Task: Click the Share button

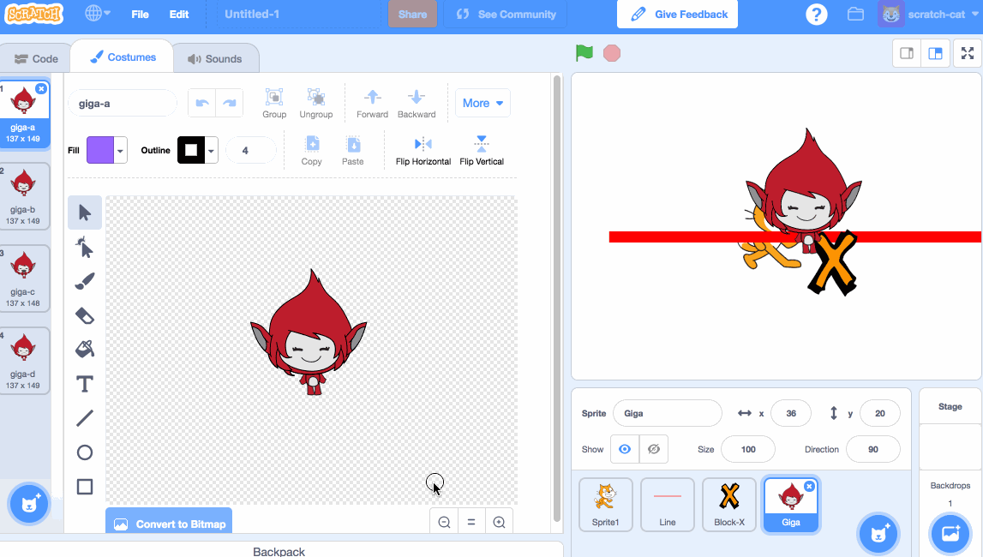Action: point(412,14)
